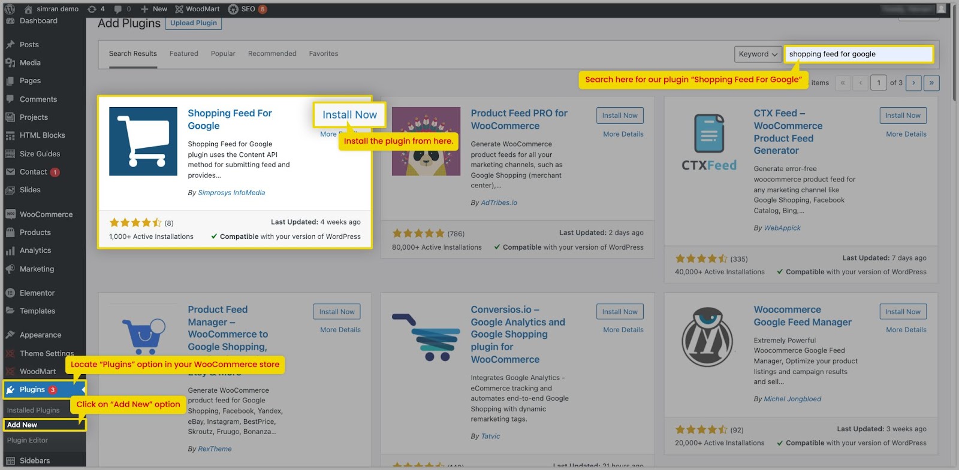This screenshot has height=470, width=959.
Task: Open Marketing megaphone icon
Action: tap(10, 269)
